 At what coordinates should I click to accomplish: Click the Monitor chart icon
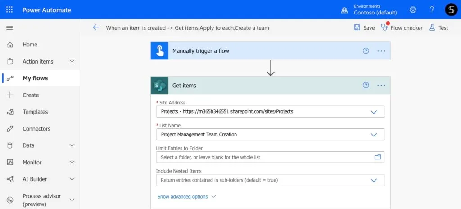(x=10, y=162)
